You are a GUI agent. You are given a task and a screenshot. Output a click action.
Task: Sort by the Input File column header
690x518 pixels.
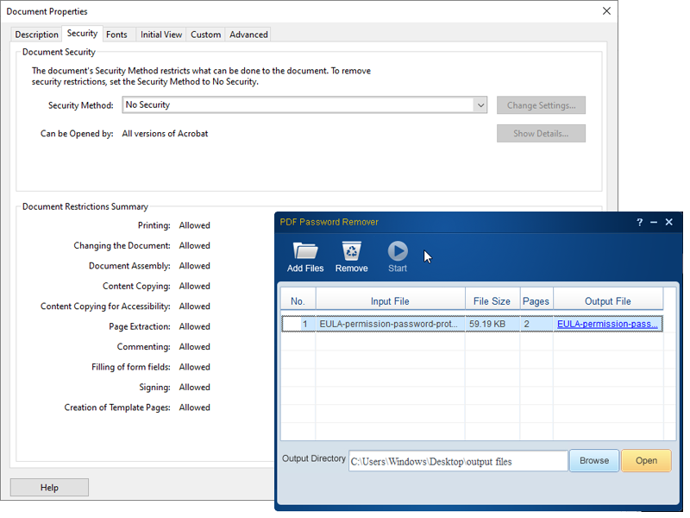pyautogui.click(x=390, y=301)
